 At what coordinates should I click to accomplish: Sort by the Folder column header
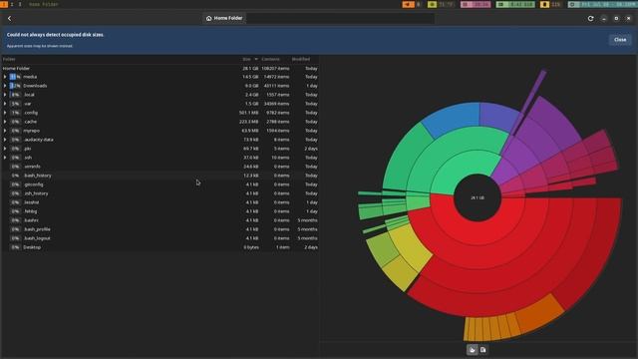(x=9, y=59)
